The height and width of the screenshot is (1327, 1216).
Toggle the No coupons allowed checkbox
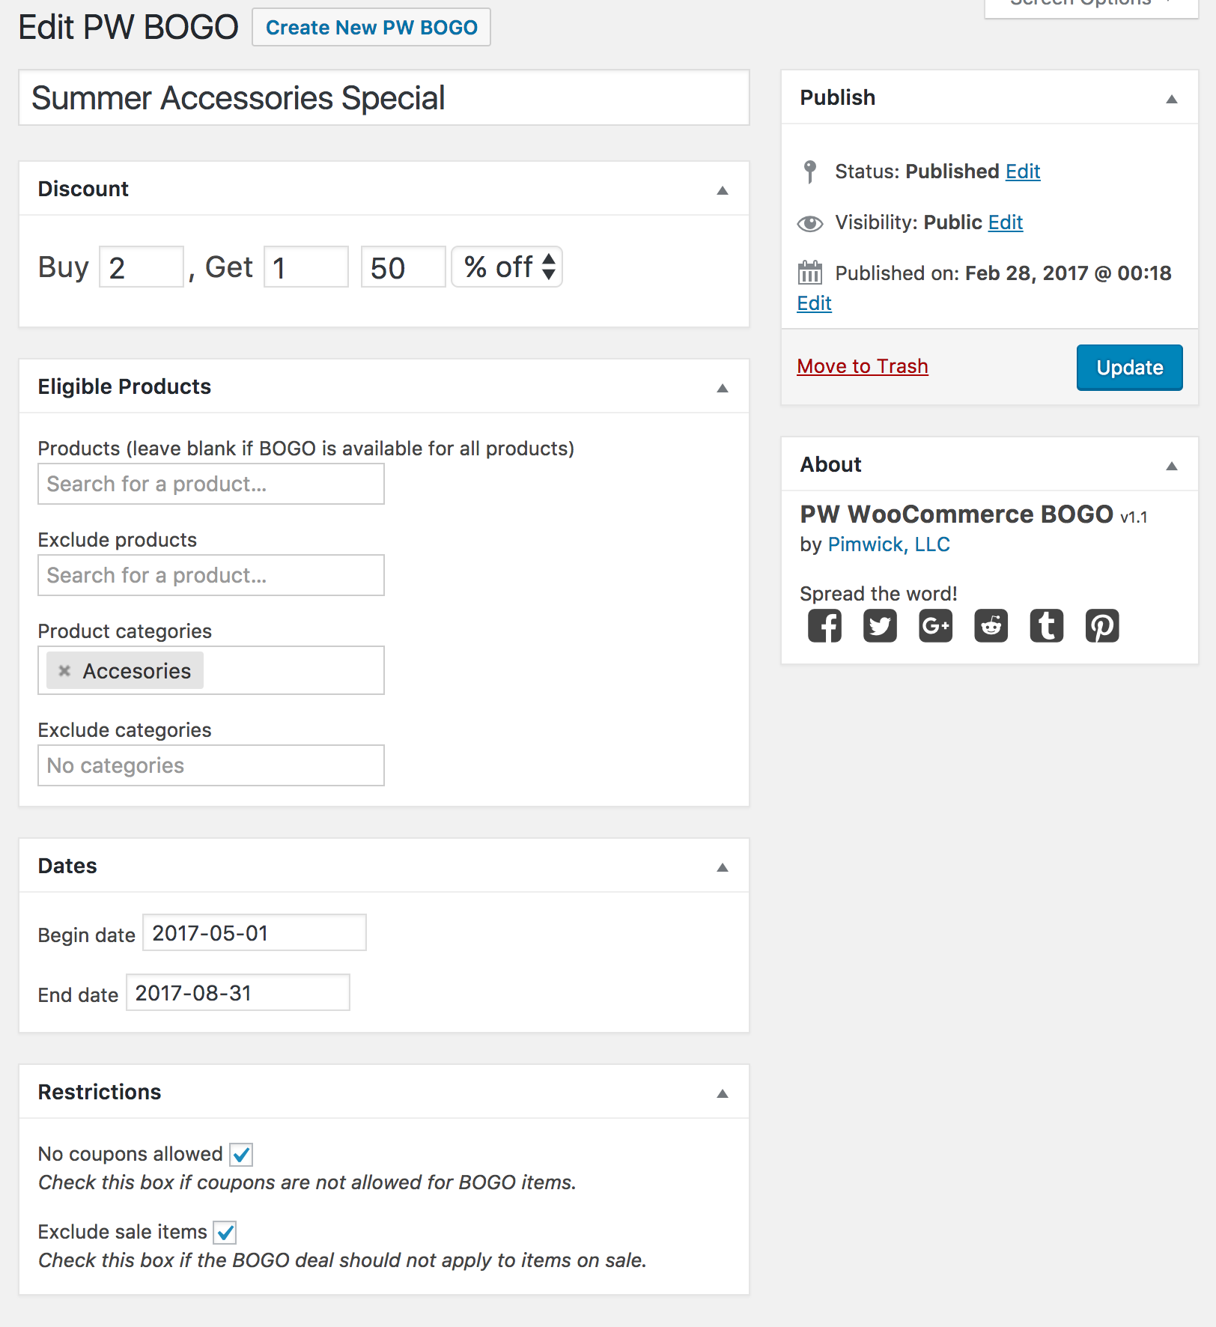pyautogui.click(x=241, y=1154)
